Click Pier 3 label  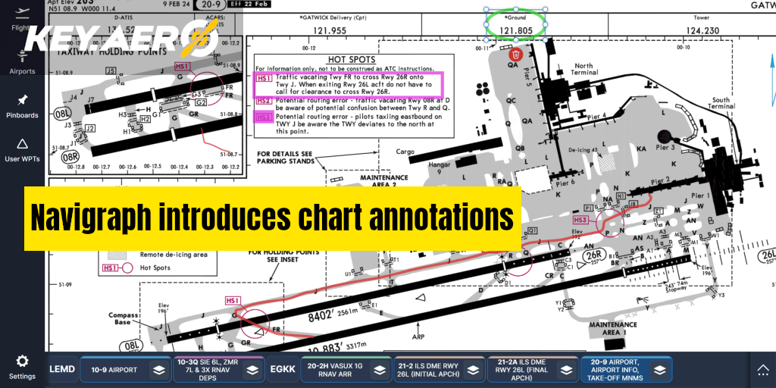(665, 148)
